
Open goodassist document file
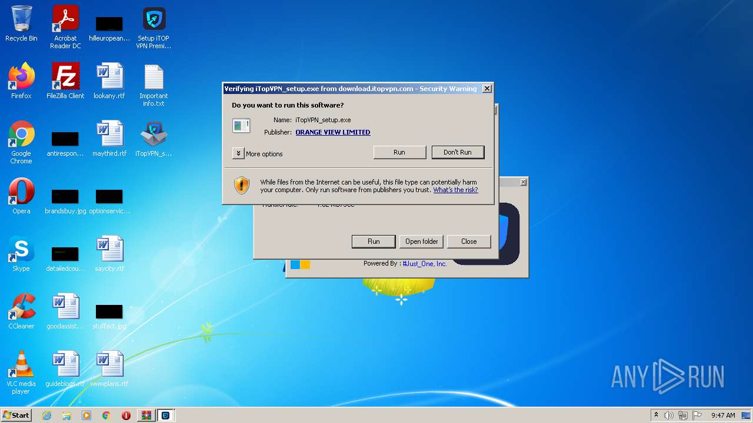coord(65,311)
